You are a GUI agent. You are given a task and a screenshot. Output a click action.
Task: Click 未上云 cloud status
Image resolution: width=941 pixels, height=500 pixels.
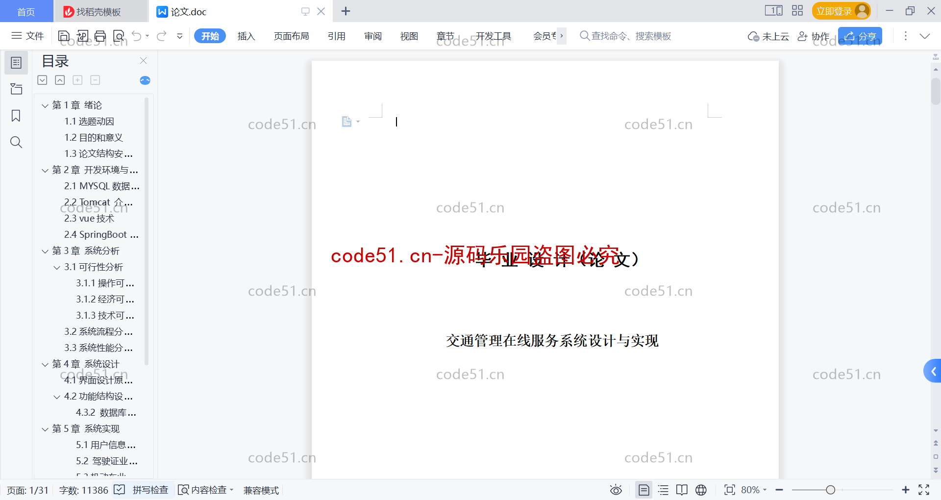pos(768,36)
